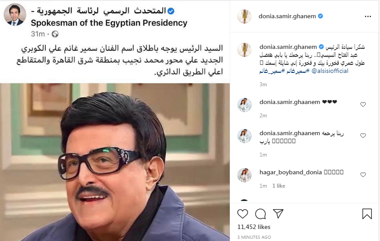Click the globe public-visibility icon

tap(55, 34)
